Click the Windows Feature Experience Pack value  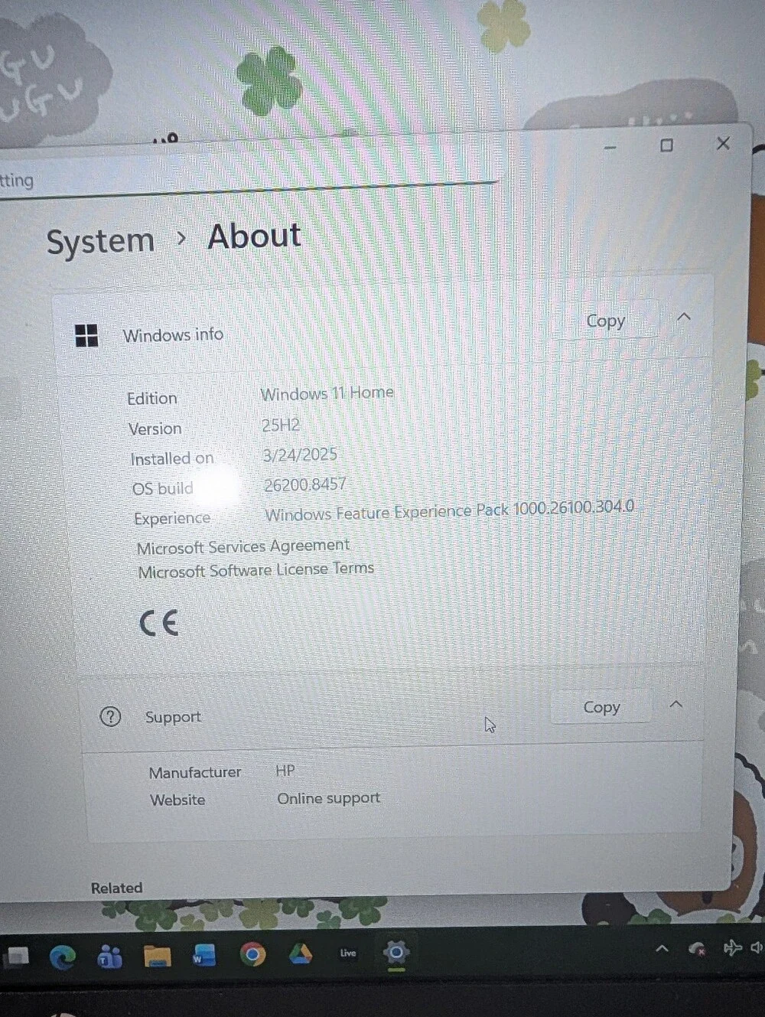(450, 510)
